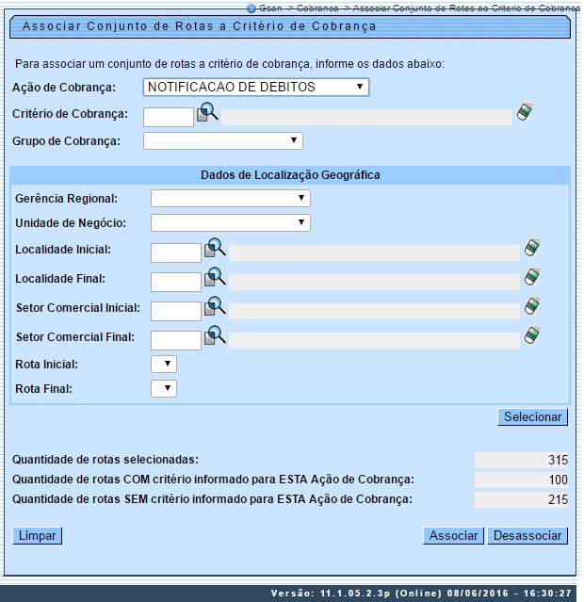Image resolution: width=584 pixels, height=602 pixels.
Task: Clear Localidade Final with eraser icon
Action: point(533,277)
